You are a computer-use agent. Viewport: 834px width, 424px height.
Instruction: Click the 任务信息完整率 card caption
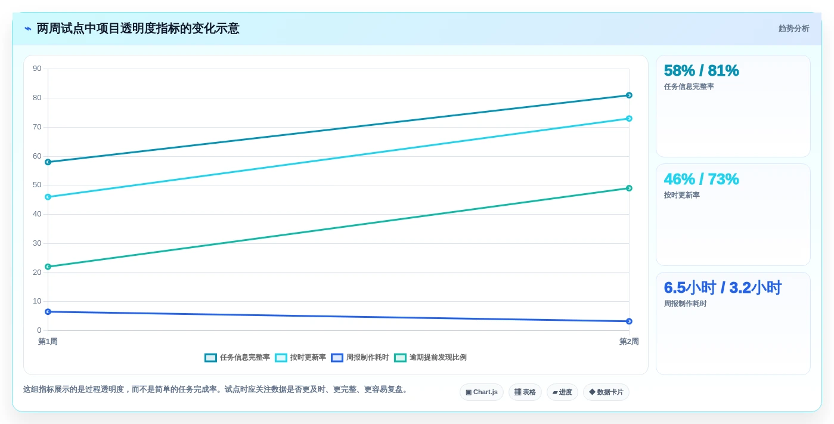click(689, 86)
